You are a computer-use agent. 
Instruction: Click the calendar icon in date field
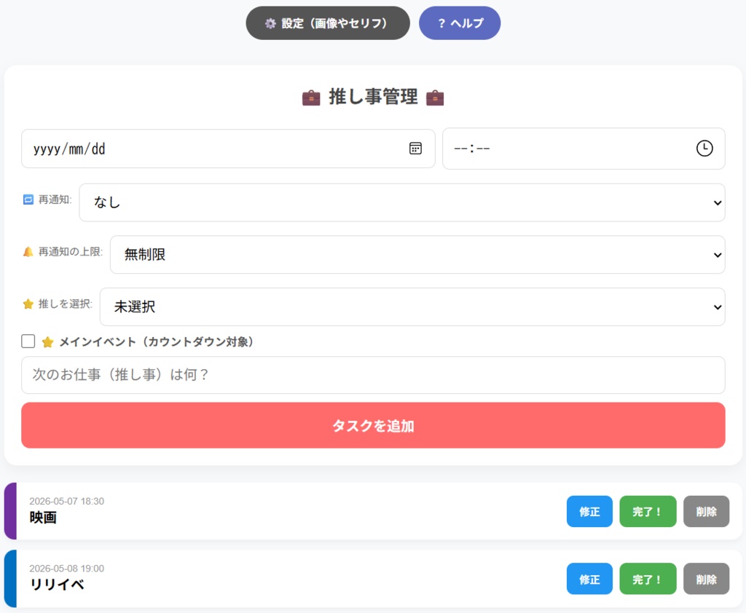coord(415,149)
